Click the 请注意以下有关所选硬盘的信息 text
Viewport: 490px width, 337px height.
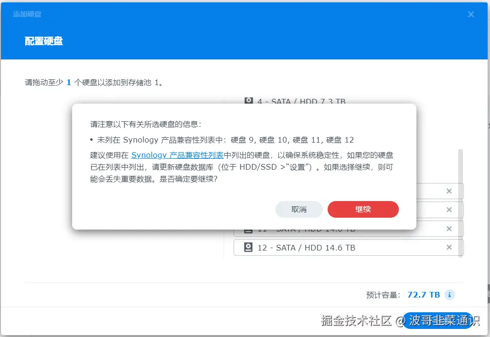coord(146,124)
